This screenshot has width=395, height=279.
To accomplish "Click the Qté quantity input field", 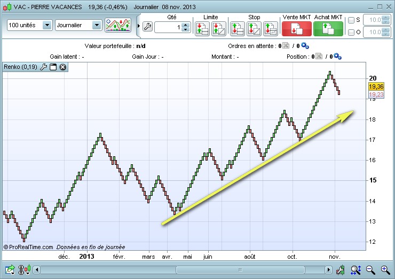I will tap(169, 27).
